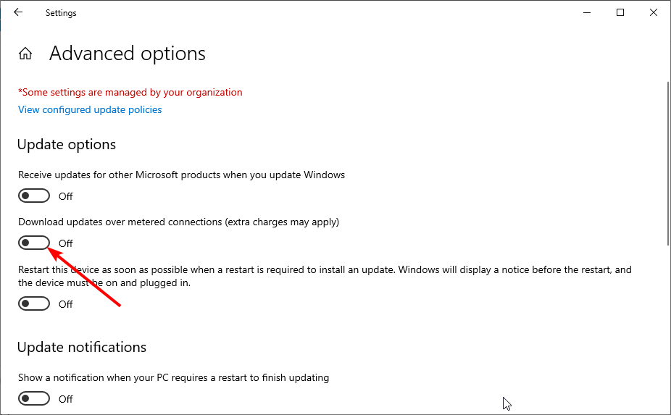Click the Update notifications section heading
Image resolution: width=671 pixels, height=415 pixels.
point(82,348)
